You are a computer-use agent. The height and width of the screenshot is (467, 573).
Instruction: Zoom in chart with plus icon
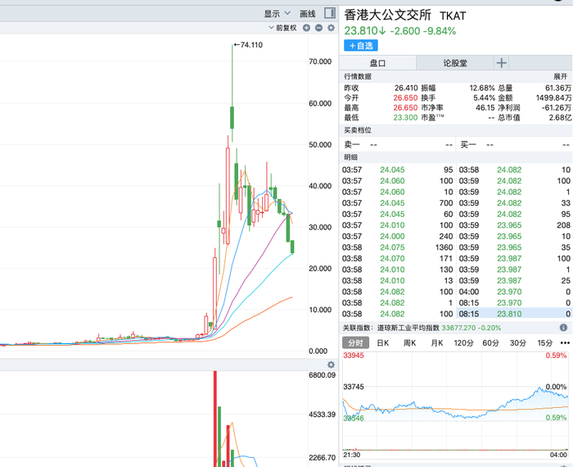pos(306,28)
